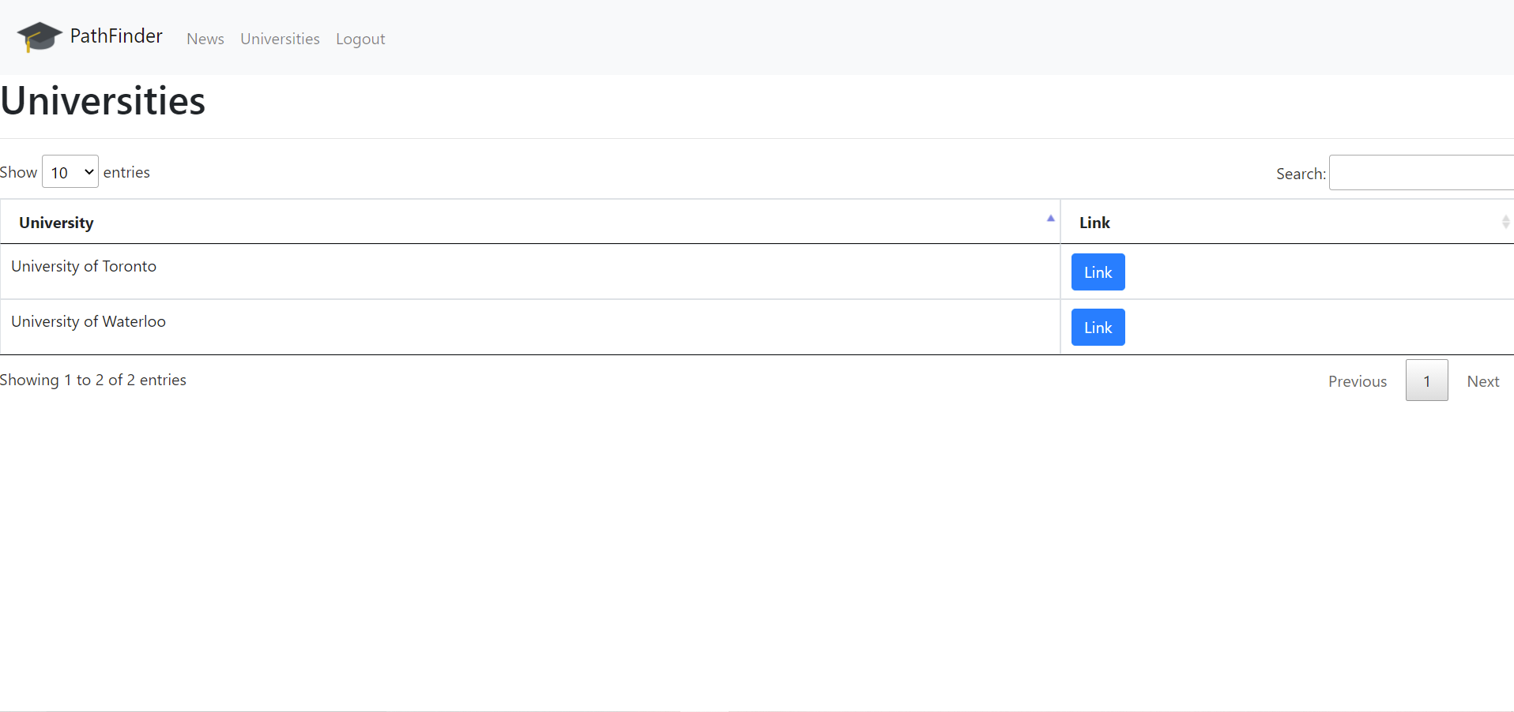This screenshot has height=712, width=1514.
Task: Go to the News page
Action: pyautogui.click(x=205, y=39)
